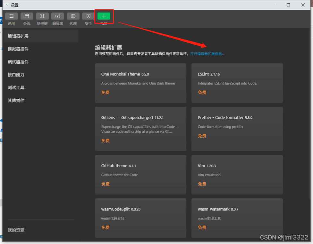Click description 'GitHub theme for Code'
The image size is (313, 244).
coord(119,175)
